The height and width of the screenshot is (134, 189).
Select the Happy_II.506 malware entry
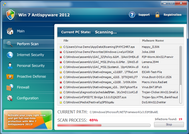click(x=150, y=47)
